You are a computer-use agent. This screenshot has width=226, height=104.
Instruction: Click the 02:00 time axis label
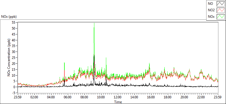pyautogui.click(x=34, y=97)
